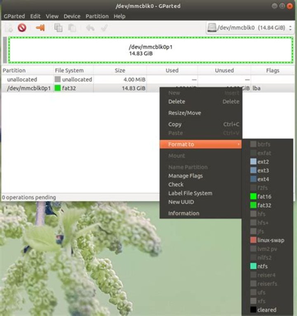Format partition to ext4

pyautogui.click(x=268, y=179)
